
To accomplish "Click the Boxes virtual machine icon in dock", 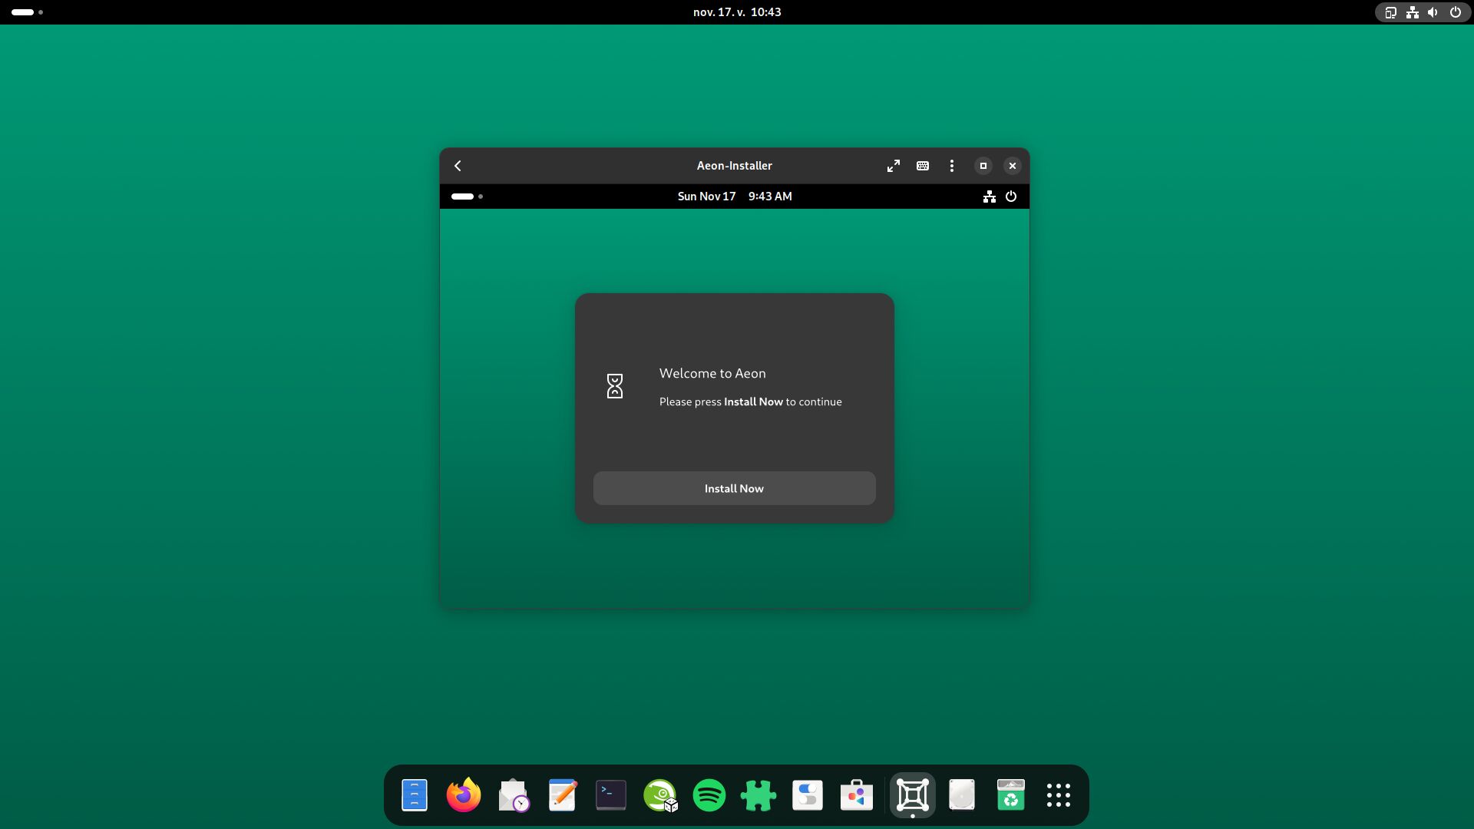I will click(x=913, y=795).
